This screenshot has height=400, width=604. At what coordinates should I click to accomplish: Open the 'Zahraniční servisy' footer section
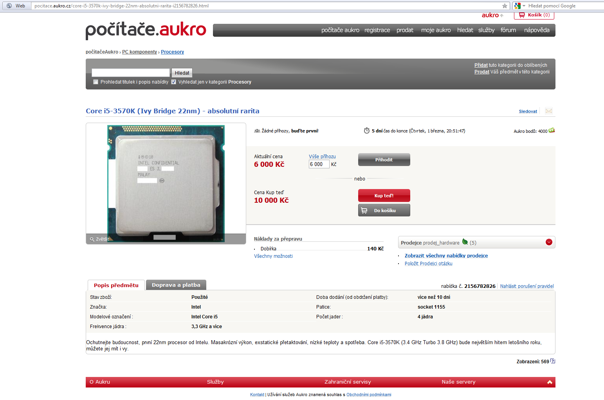tap(348, 382)
